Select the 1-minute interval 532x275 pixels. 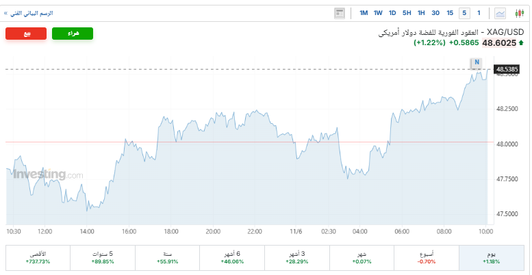pyautogui.click(x=479, y=13)
